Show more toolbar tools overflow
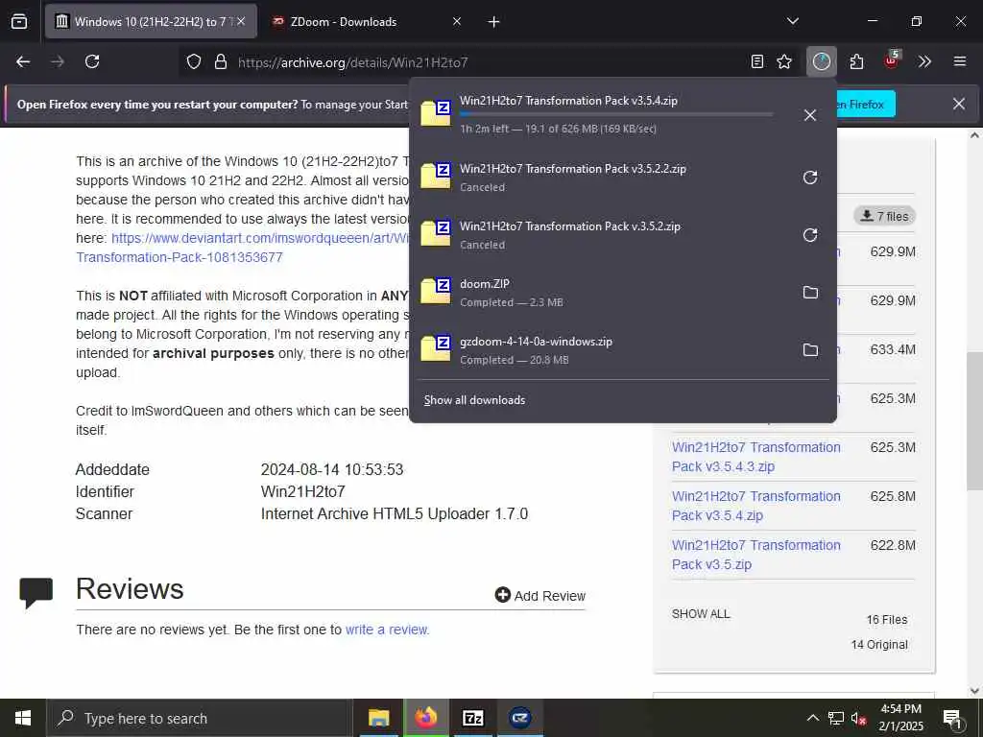Image resolution: width=983 pixels, height=737 pixels. (x=924, y=61)
